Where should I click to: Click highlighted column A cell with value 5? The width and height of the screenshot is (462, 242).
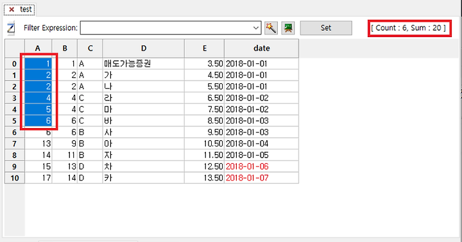38,109
